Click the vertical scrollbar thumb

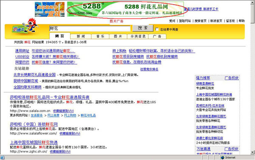(252, 14)
